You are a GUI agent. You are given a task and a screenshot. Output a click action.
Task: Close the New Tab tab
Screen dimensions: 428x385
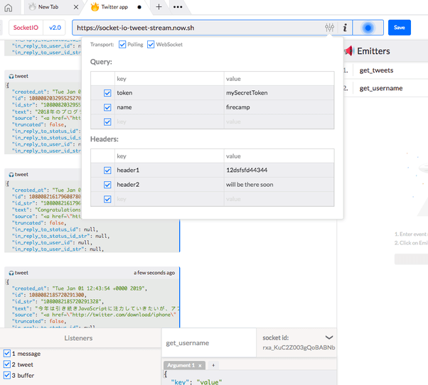(76, 7)
